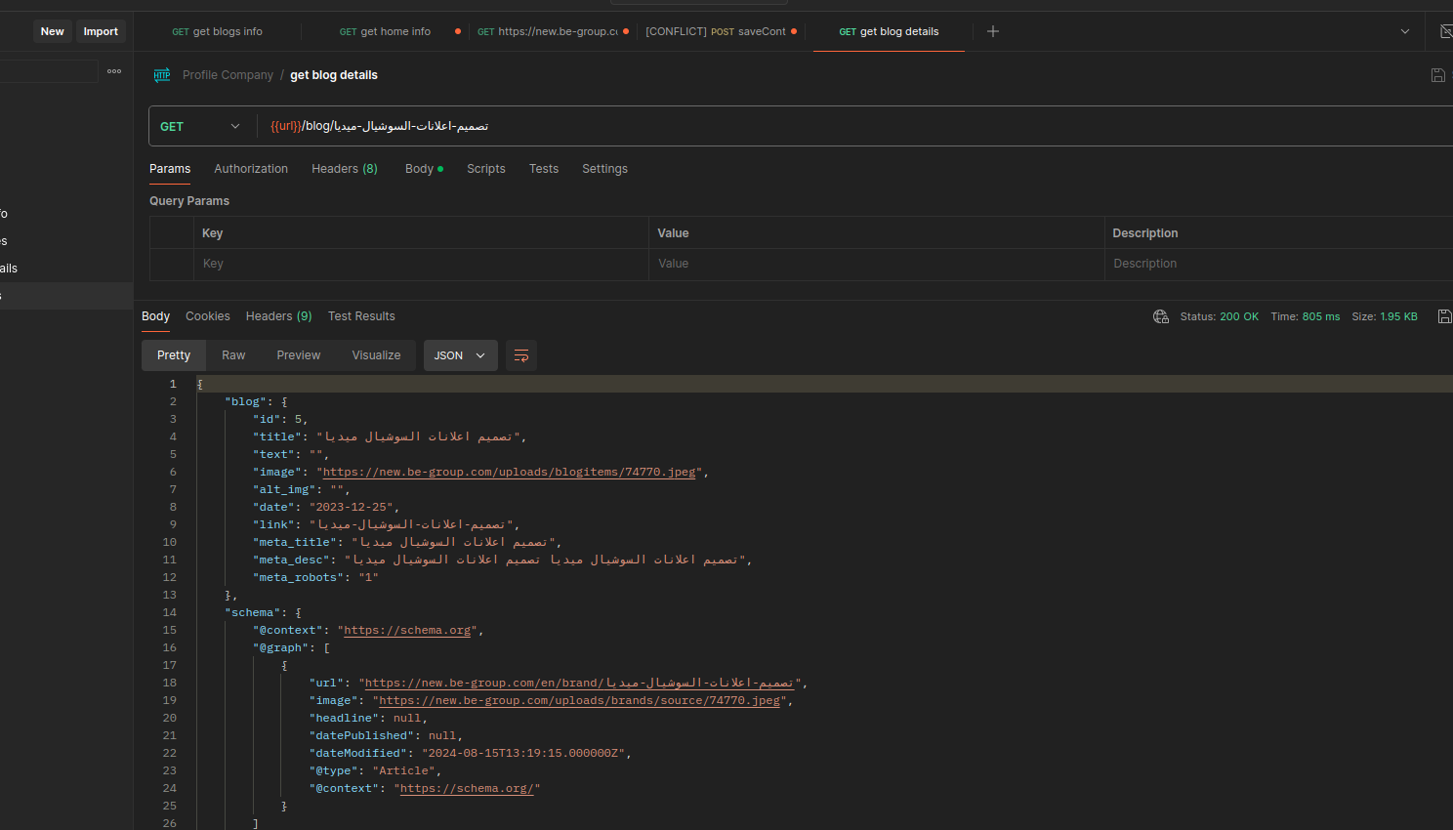Open the JSON format dropdown

pyautogui.click(x=460, y=355)
